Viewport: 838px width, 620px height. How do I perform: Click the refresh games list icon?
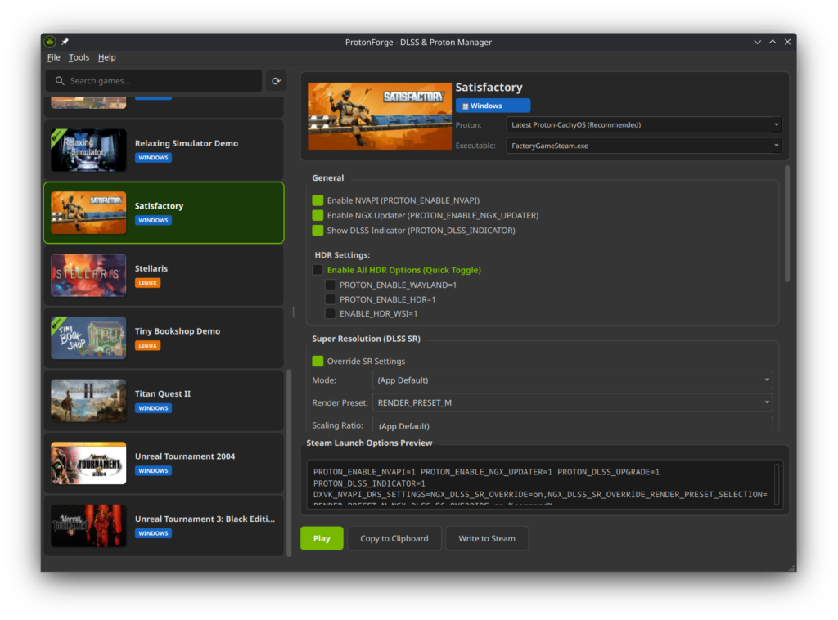pos(277,81)
